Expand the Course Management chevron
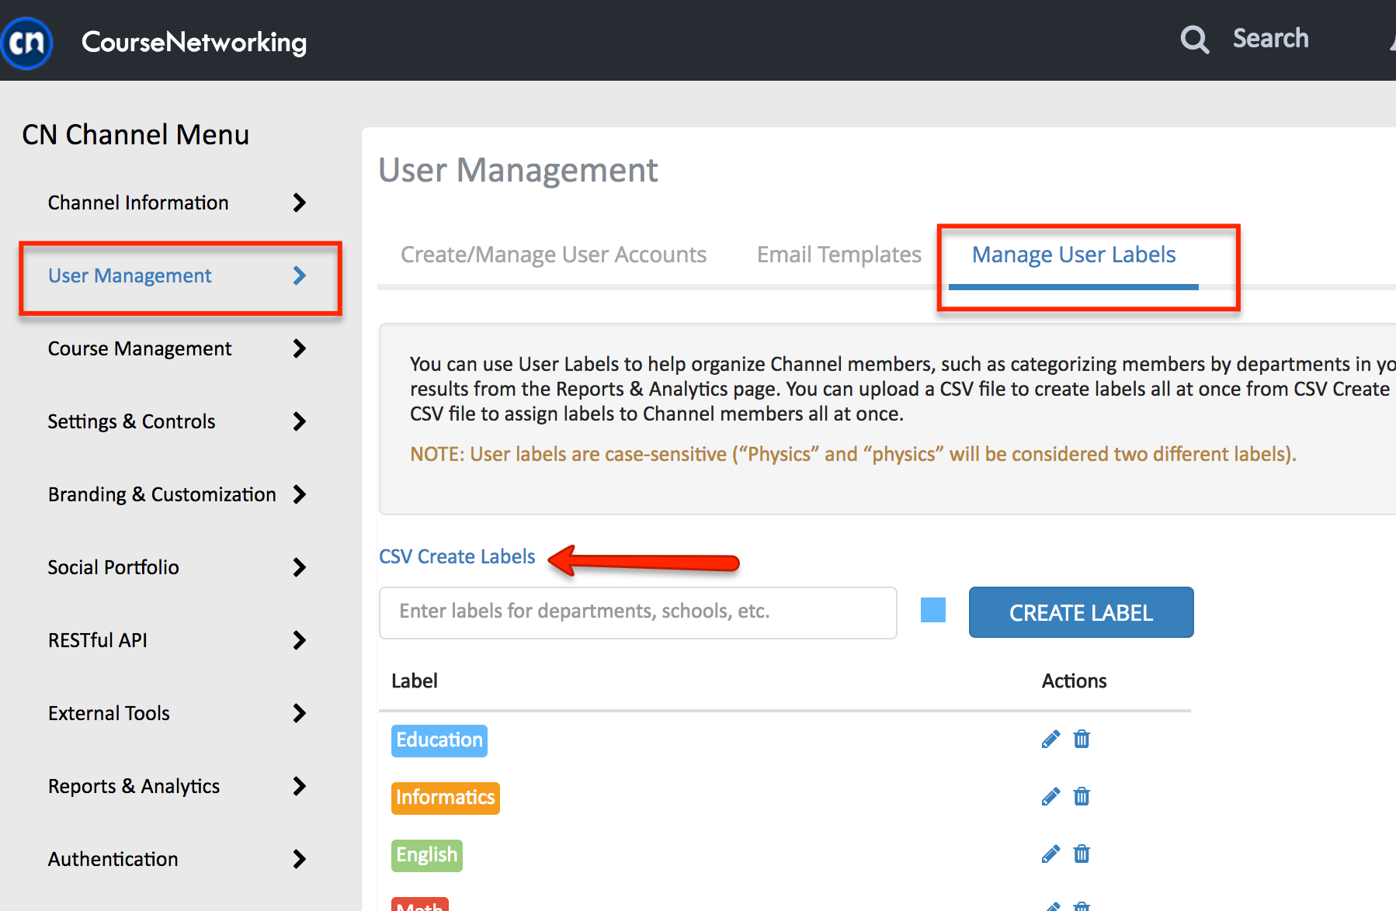 click(299, 348)
